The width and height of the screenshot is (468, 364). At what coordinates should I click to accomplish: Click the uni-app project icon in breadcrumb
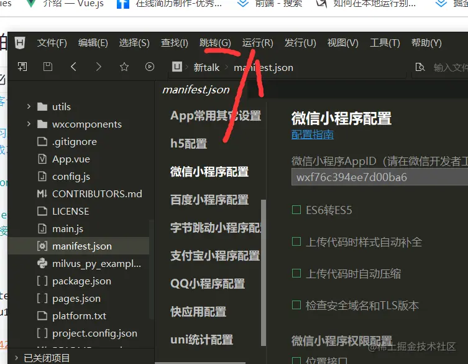coord(177,67)
